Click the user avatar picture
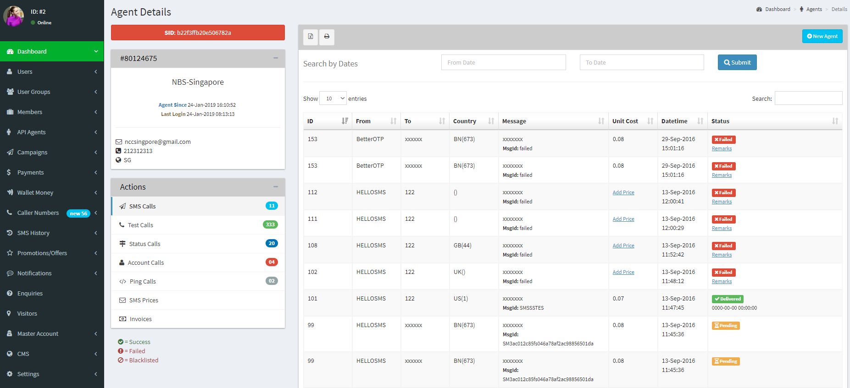850x388 pixels. tap(14, 16)
